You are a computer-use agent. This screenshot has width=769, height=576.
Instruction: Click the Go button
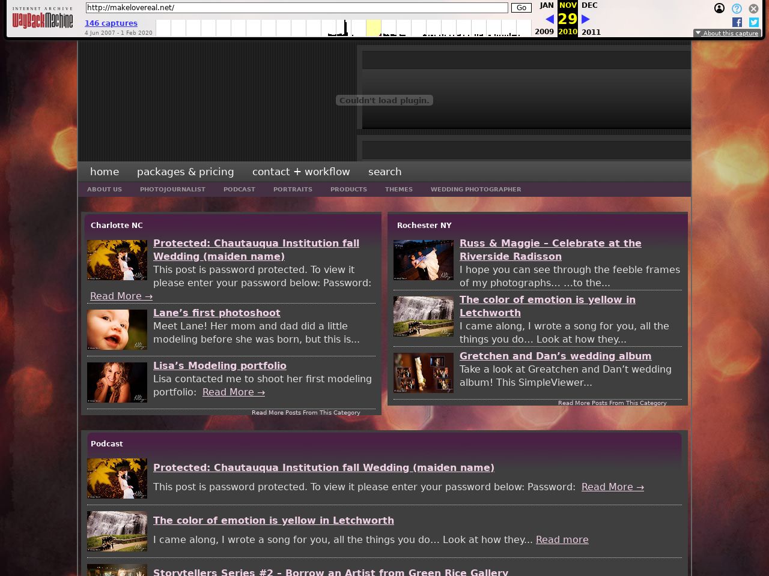(x=521, y=8)
